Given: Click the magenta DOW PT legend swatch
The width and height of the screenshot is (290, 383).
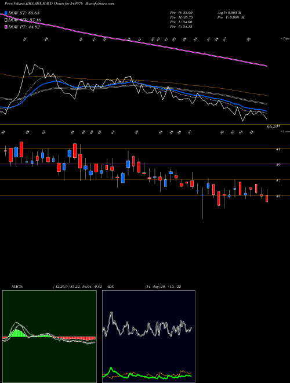Looking at the screenshot, I should [x=6, y=27].
